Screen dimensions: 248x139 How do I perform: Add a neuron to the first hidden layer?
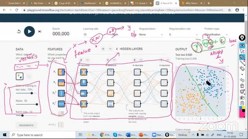tap(81, 60)
